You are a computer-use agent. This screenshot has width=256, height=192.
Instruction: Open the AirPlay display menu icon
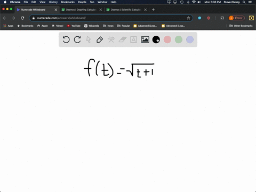[175, 2]
